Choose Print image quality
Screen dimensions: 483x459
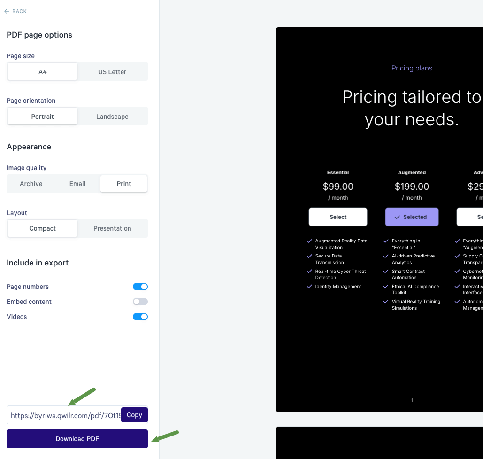(124, 184)
